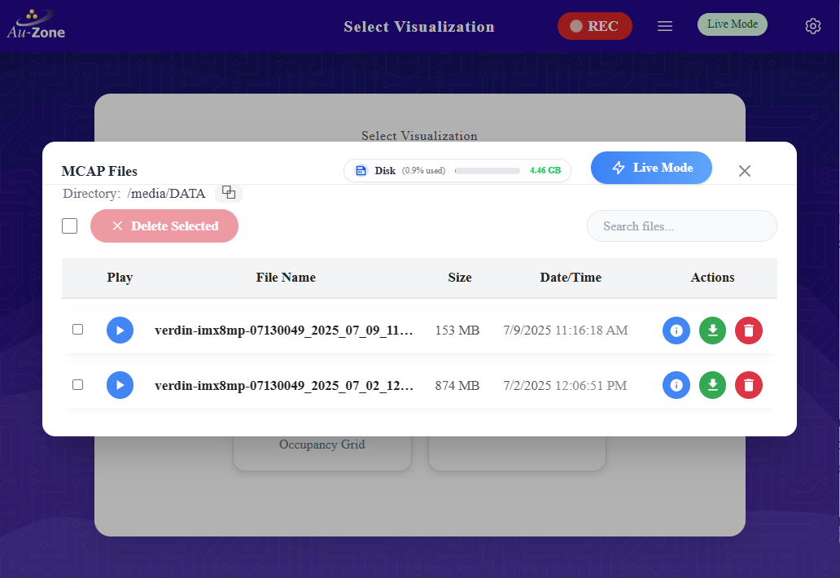Play the 874 MB MCAP file
The width and height of the screenshot is (840, 578).
[120, 385]
